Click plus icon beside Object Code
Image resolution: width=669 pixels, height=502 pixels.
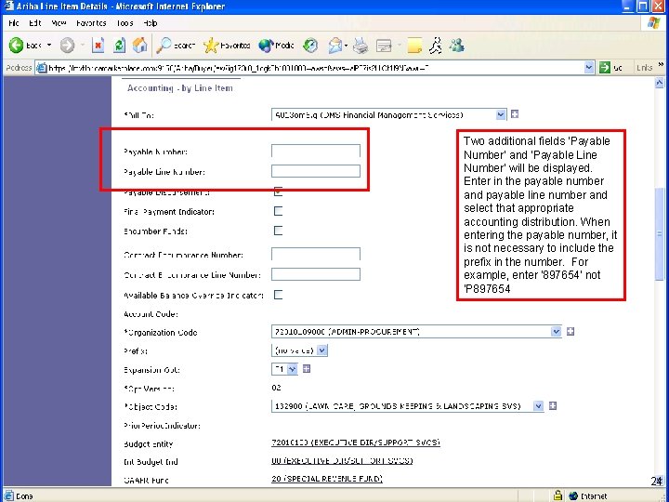[x=553, y=405]
